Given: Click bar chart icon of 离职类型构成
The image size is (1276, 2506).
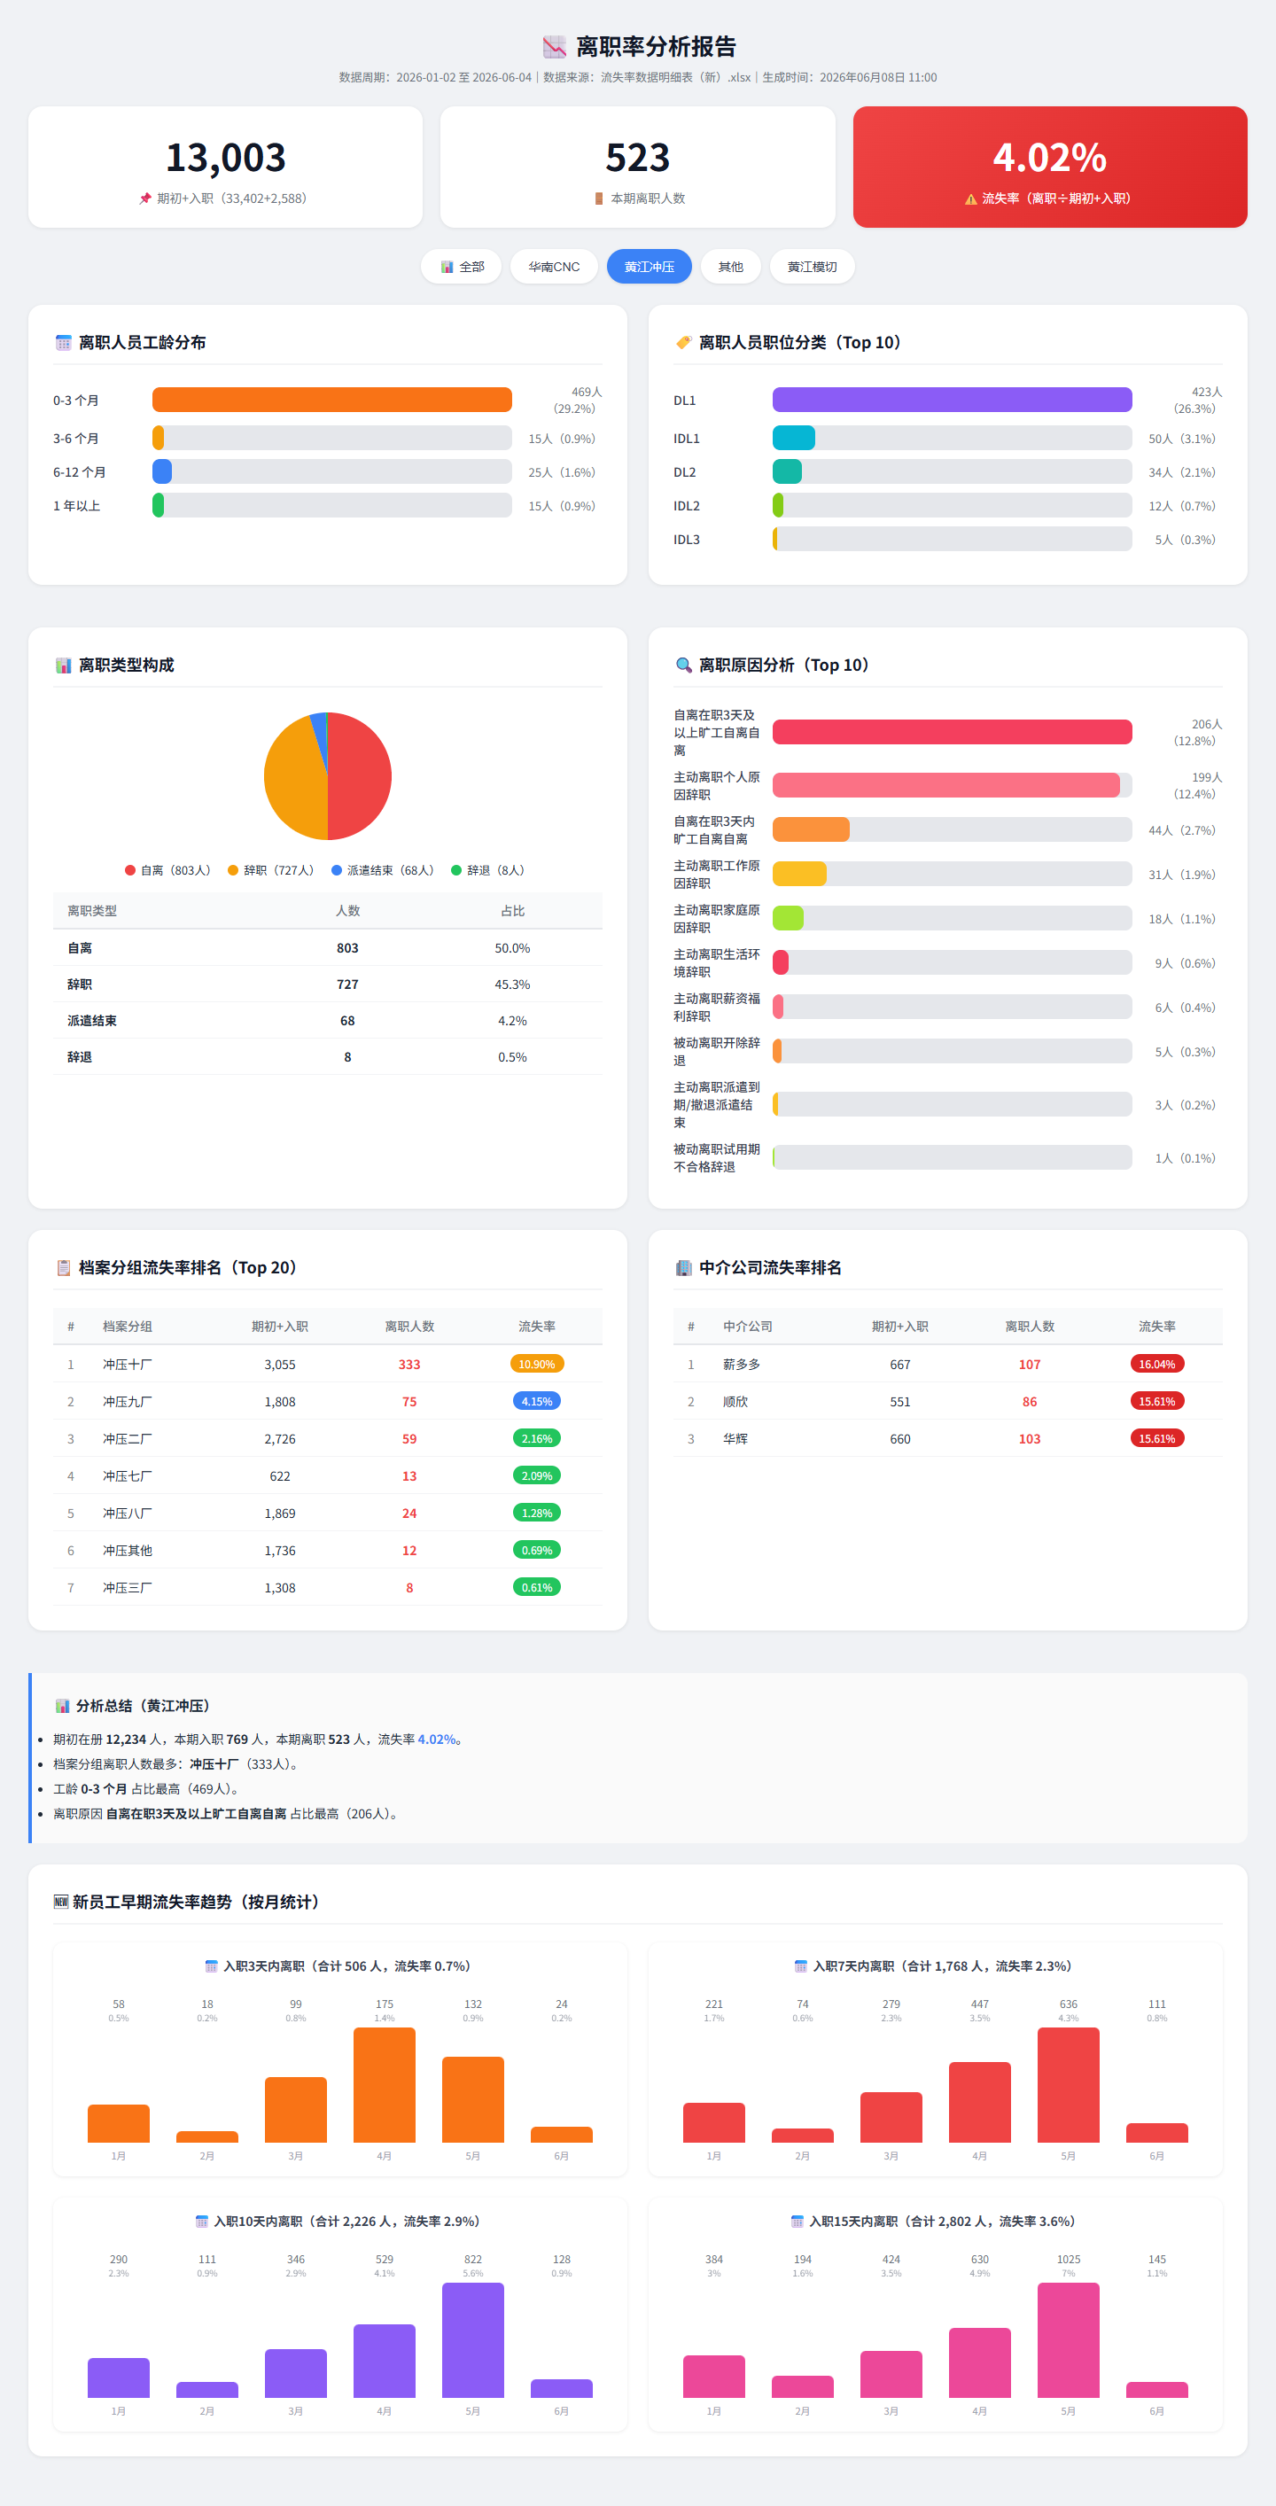Looking at the screenshot, I should tap(63, 665).
